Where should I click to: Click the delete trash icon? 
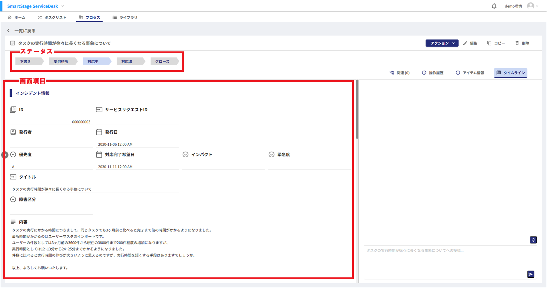[517, 43]
